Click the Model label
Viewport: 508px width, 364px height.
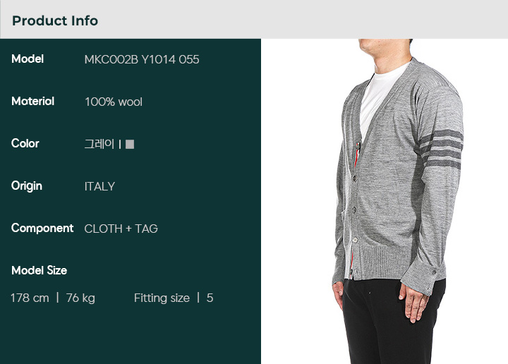pyautogui.click(x=28, y=59)
